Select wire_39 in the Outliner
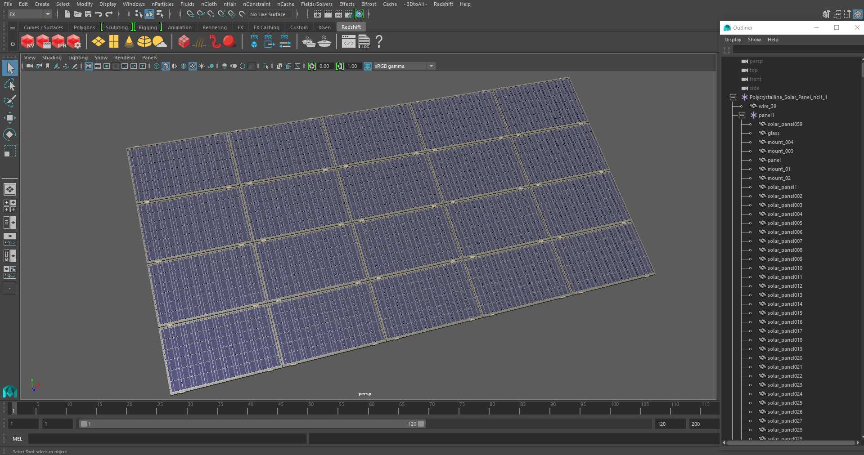Viewport: 864px width, 455px height. (767, 106)
